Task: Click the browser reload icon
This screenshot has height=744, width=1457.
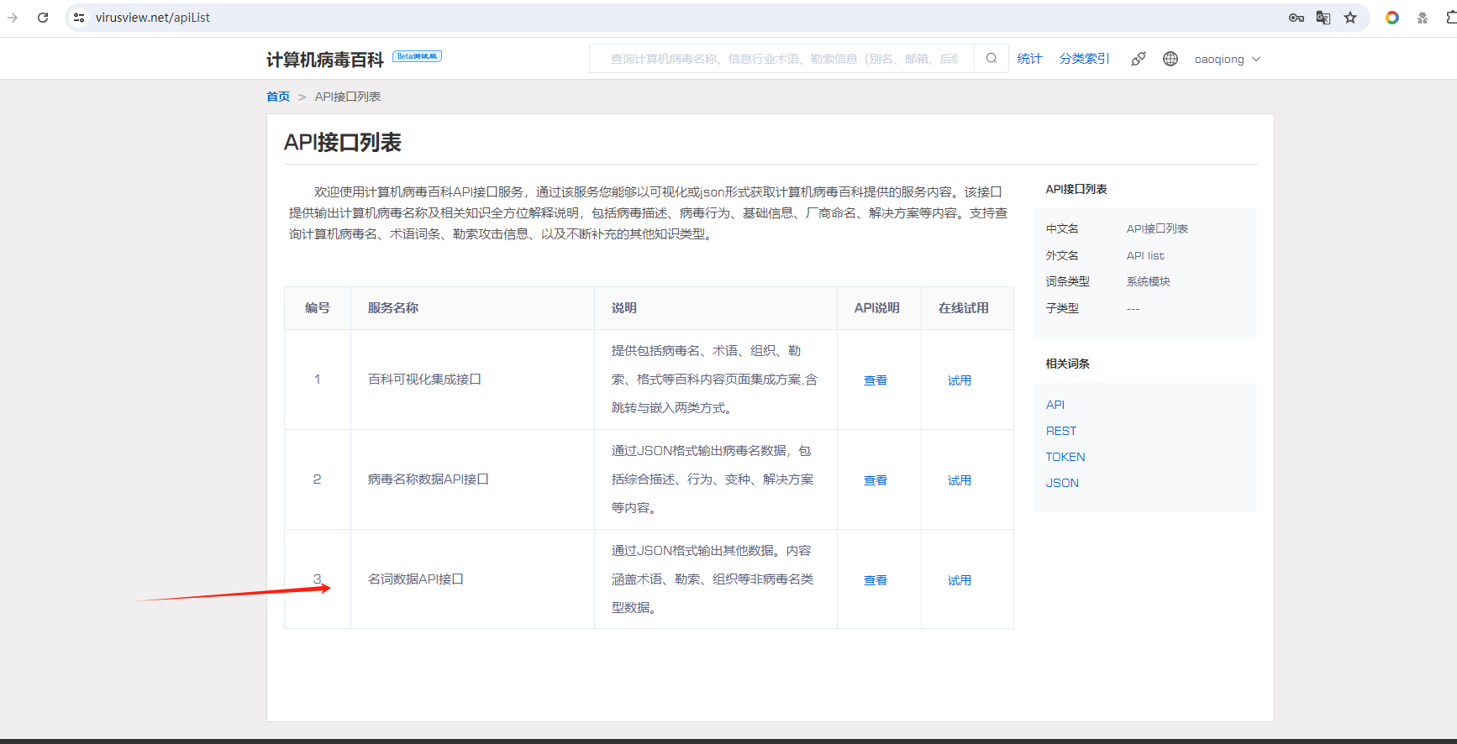Action: pyautogui.click(x=43, y=18)
